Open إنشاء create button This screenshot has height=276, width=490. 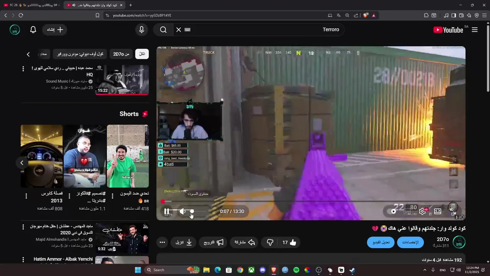(x=54, y=30)
